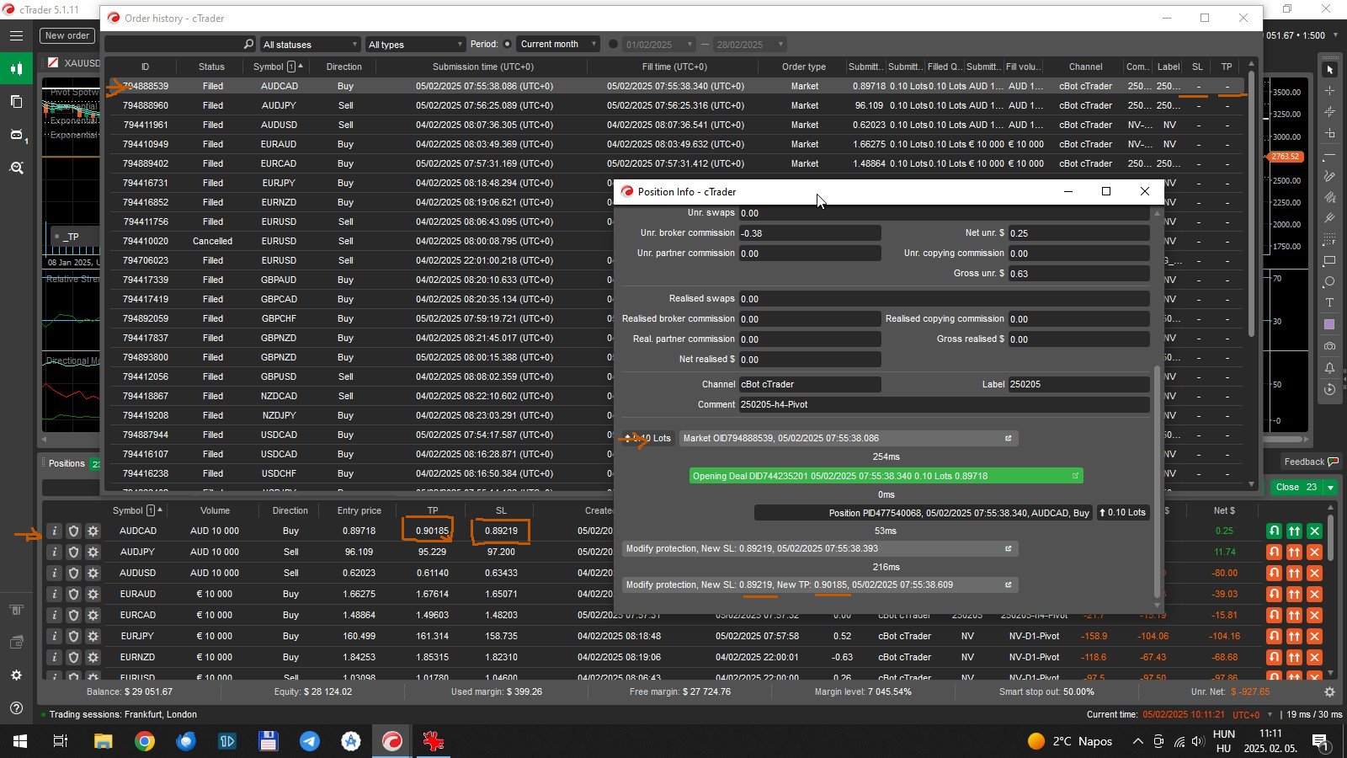
Task: Open the Opening Deal DID744235201 green entry
Action: 886,476
